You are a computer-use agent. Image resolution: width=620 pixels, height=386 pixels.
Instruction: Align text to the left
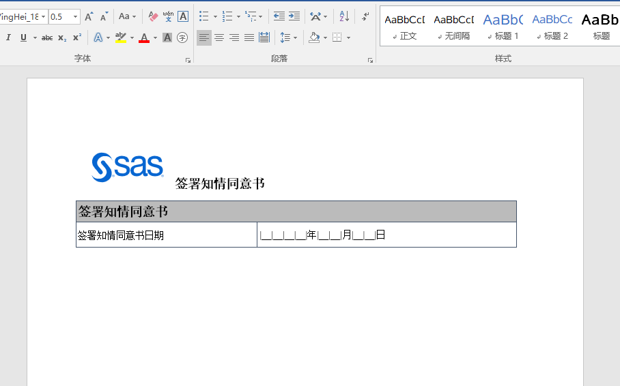pos(204,38)
